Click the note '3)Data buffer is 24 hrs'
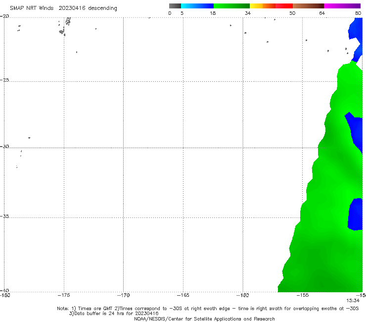 114,314
